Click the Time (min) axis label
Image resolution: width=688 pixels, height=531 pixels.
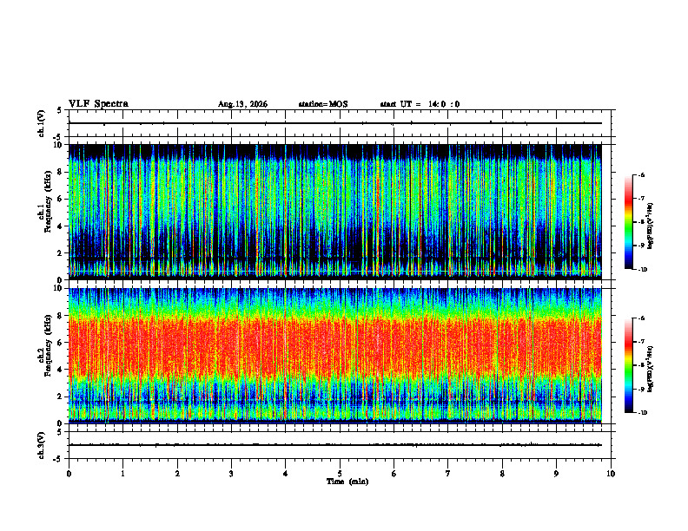point(347,482)
